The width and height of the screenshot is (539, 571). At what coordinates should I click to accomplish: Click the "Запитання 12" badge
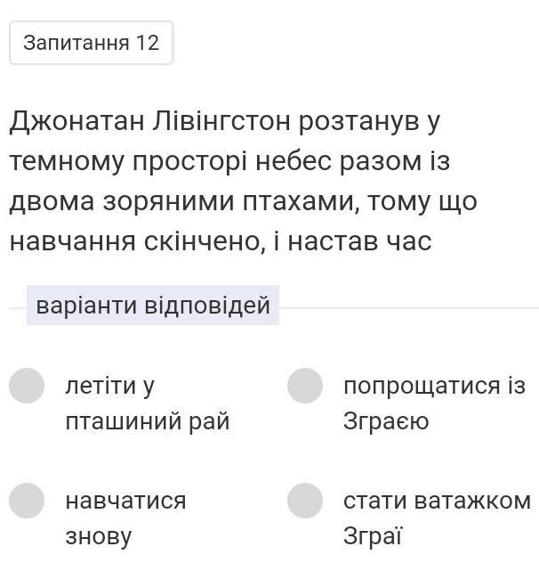click(91, 43)
